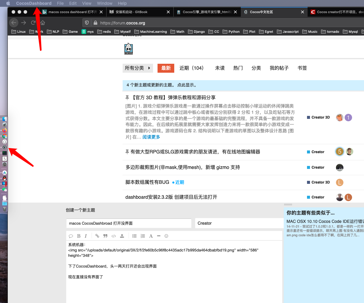Screen dimensions: 364x303
Task: Click the Cocos forum logo
Action: pyautogui.click(x=129, y=49)
